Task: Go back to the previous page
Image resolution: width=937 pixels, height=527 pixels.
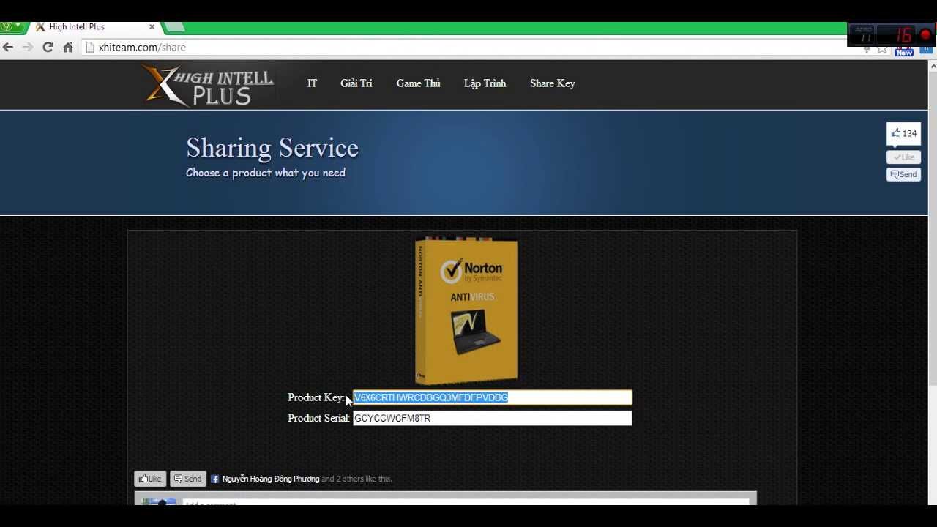Action: pyautogui.click(x=8, y=47)
